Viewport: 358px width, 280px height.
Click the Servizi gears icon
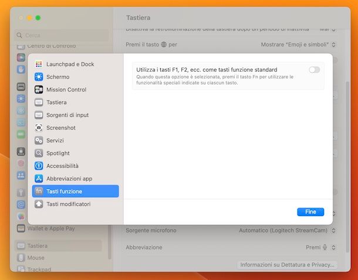[x=39, y=140]
